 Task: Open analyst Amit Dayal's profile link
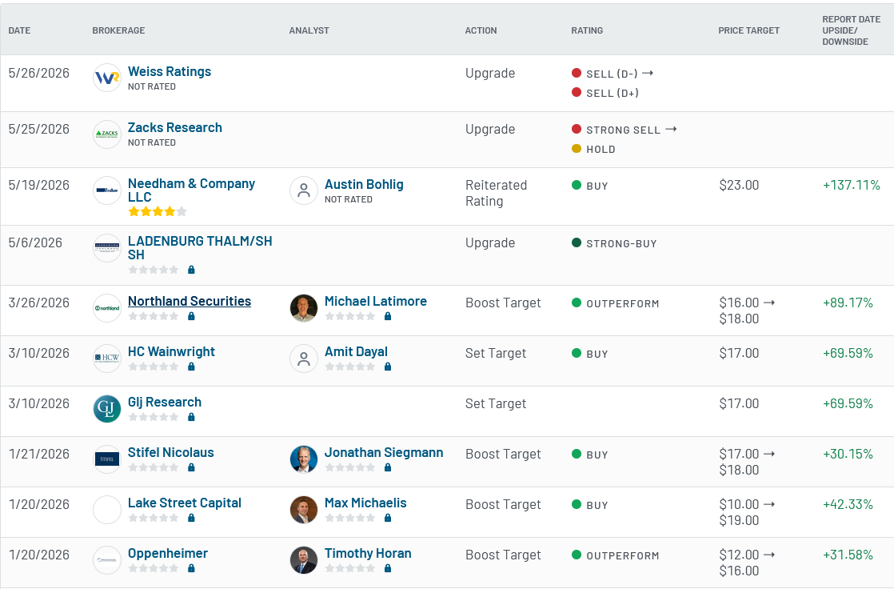tap(356, 351)
